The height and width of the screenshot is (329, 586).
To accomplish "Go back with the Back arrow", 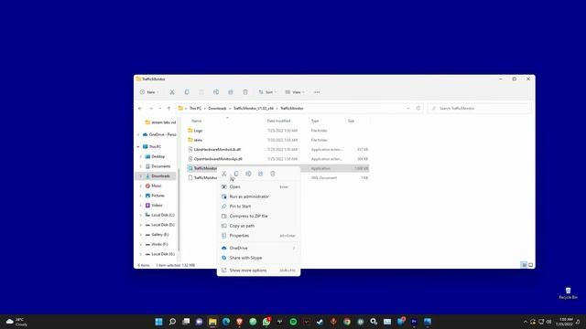I will click(140, 108).
